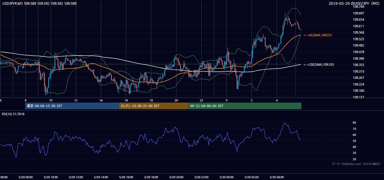
Task: Click the white '<--<200,SMA,109.355' label
Action: 318,64
